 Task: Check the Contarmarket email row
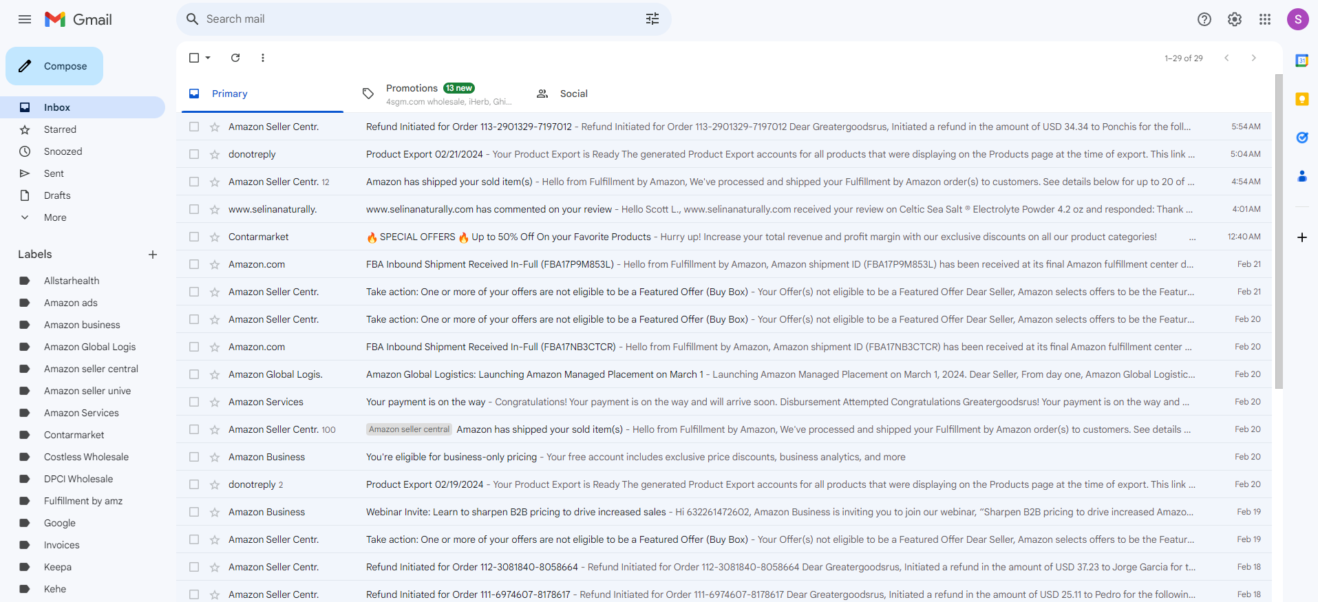pyautogui.click(x=194, y=237)
